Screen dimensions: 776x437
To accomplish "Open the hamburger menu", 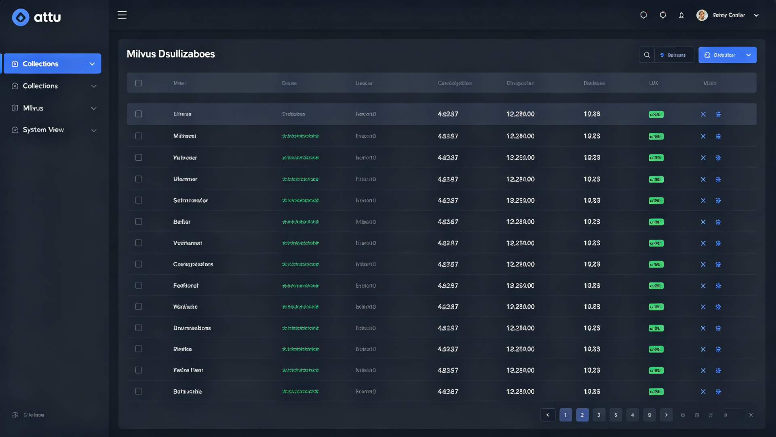I will point(122,15).
